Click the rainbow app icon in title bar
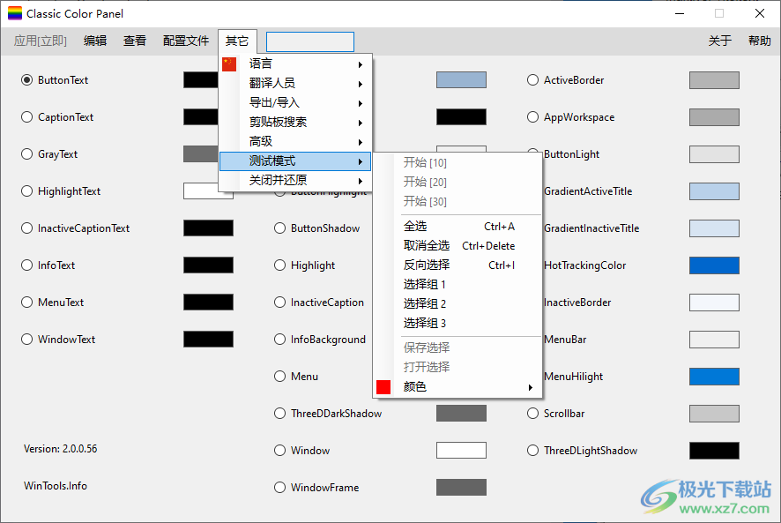This screenshot has height=523, width=781. 14,14
